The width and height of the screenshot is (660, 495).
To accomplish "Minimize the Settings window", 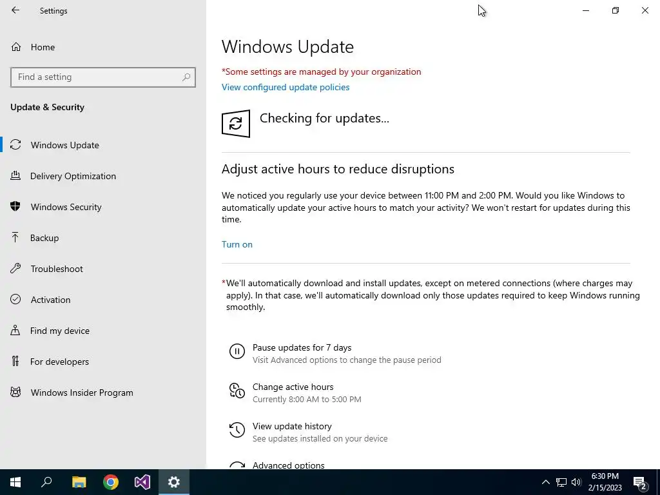I will pos(586,10).
